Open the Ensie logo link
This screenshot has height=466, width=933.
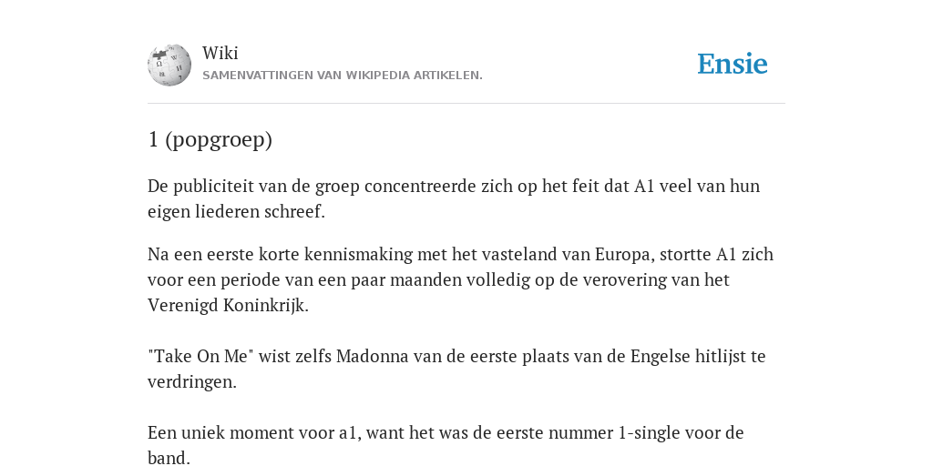point(733,64)
